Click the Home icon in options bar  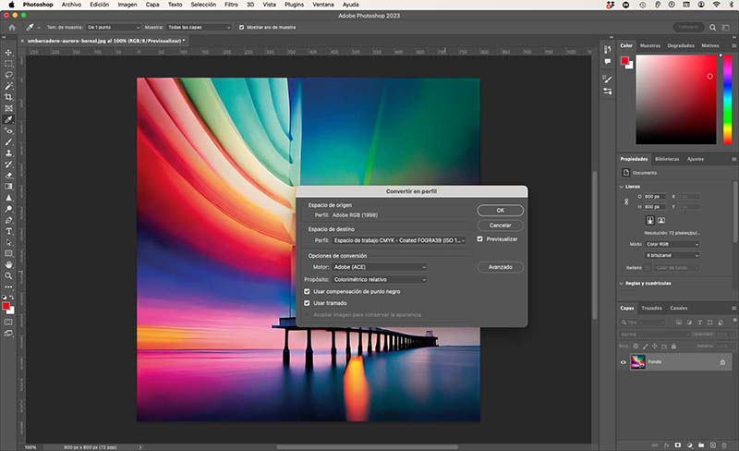click(12, 28)
